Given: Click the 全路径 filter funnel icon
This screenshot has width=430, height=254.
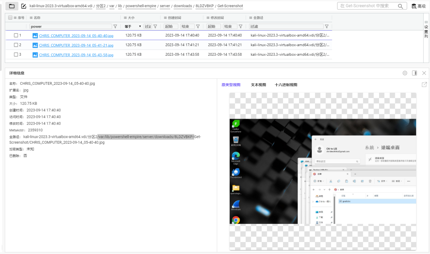Looking at the screenshot, I should tap(326, 26).
